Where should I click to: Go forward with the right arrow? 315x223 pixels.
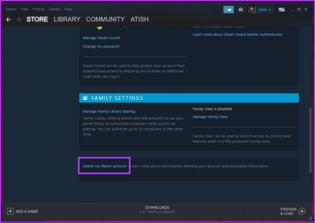click(x=18, y=19)
